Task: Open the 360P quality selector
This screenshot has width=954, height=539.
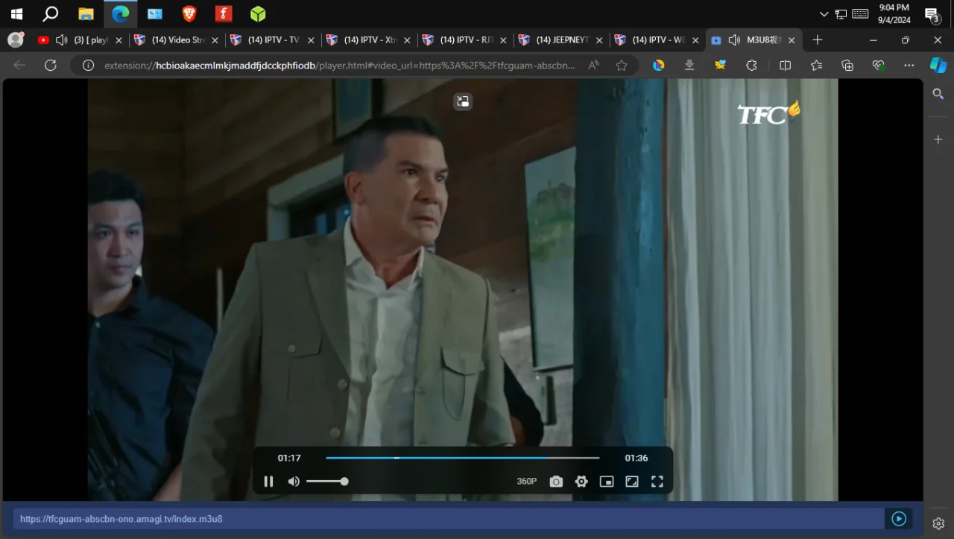Action: tap(527, 482)
